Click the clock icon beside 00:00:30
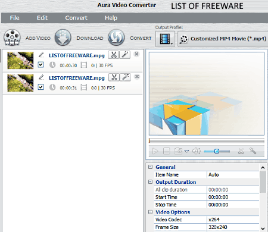Viewport: 268px width, 232px height. (x=52, y=65)
